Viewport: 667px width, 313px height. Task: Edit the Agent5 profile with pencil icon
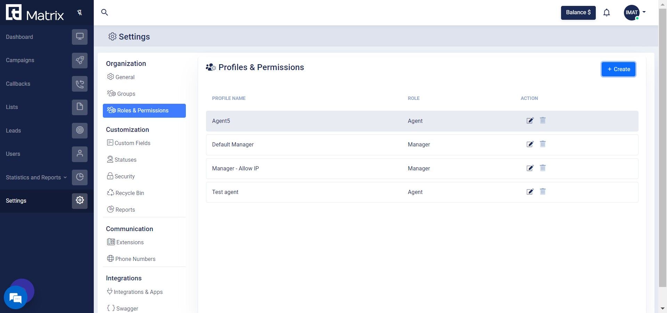click(x=529, y=121)
